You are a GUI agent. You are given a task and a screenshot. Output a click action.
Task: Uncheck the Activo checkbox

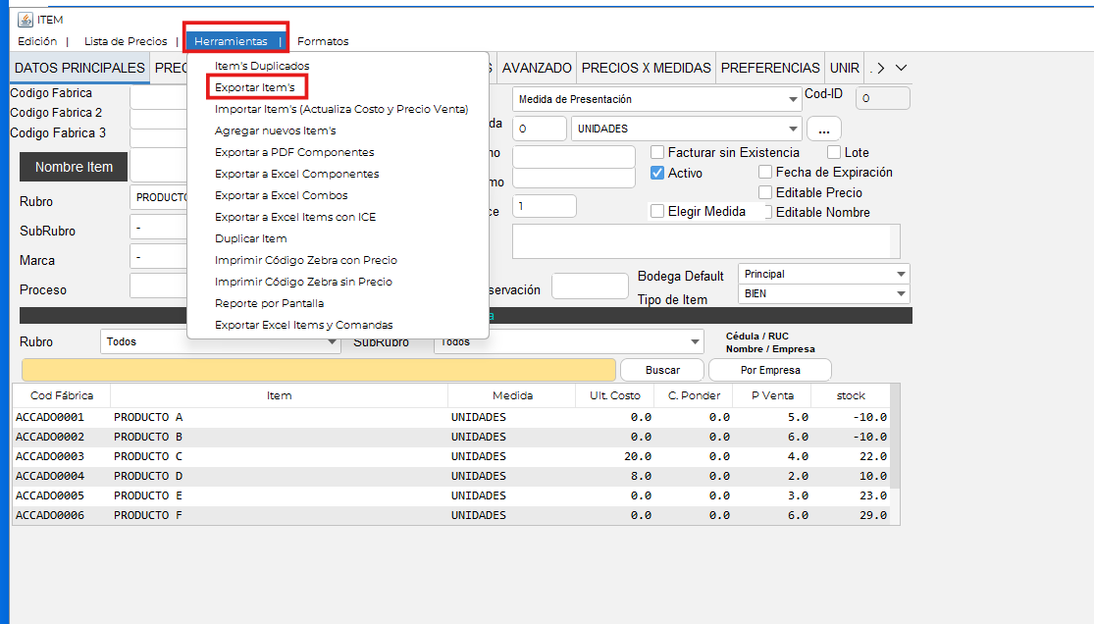(x=657, y=173)
